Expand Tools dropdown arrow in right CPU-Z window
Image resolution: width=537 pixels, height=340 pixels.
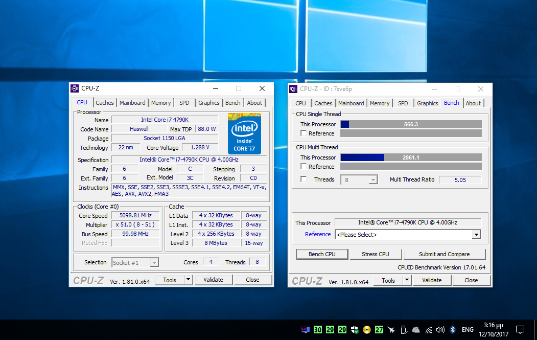click(407, 280)
